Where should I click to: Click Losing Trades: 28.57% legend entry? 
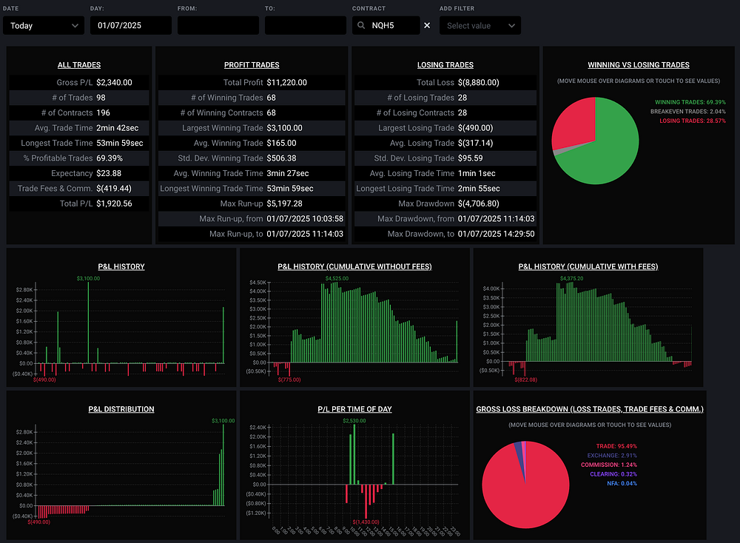[x=693, y=121]
